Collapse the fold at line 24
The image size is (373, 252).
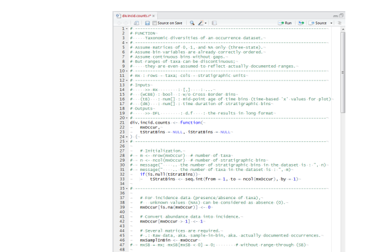click(126, 135)
